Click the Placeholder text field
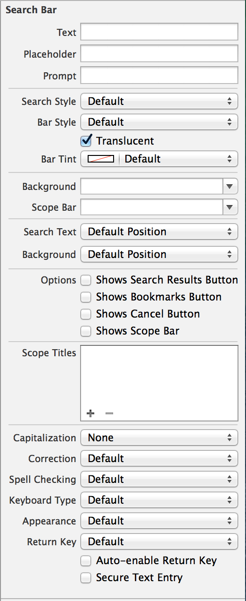246x601 pixels. pos(159,54)
